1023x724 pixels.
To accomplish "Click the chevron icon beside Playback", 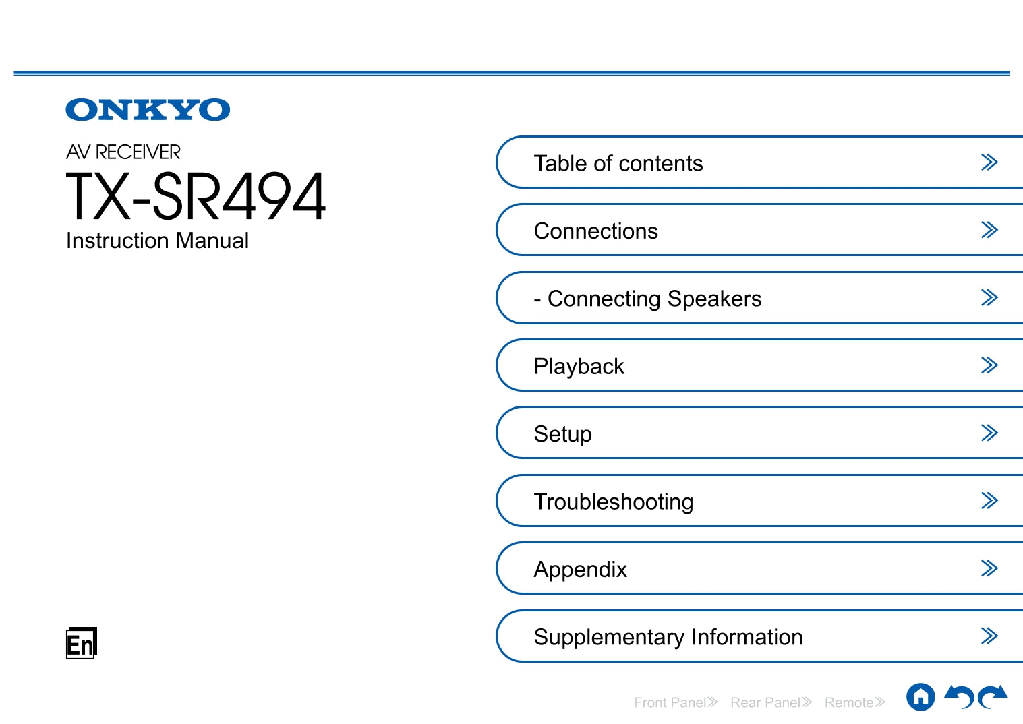I will [x=989, y=365].
